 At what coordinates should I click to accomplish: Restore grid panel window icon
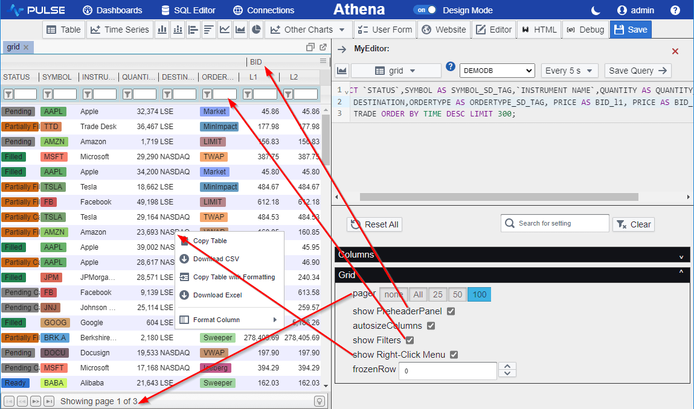click(x=310, y=47)
